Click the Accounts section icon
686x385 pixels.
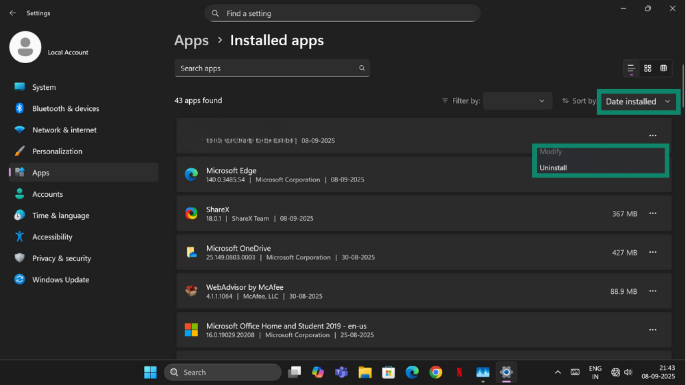tap(18, 193)
